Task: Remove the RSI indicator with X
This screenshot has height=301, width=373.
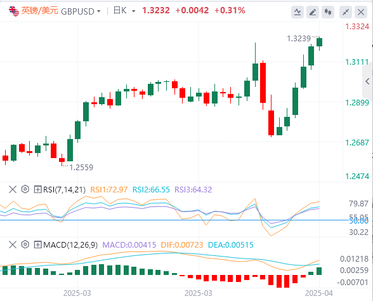Action: (13, 189)
